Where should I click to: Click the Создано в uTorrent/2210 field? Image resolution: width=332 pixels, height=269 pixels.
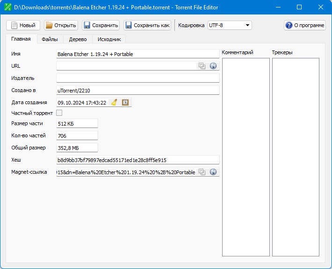coord(138,91)
